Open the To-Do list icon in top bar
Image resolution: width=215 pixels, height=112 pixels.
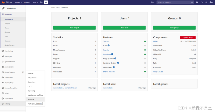(206, 2)
